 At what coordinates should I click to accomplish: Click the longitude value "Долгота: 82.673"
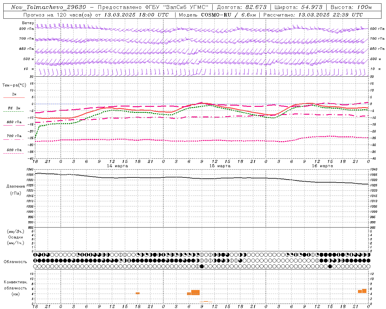point(242,7)
